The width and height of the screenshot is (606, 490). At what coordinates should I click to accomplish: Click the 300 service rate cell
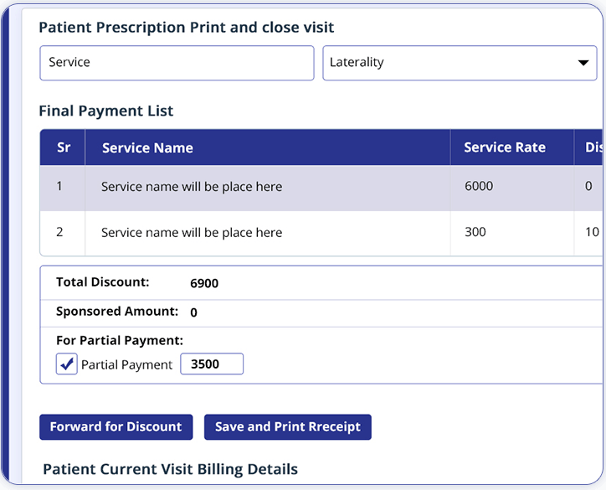(x=475, y=233)
